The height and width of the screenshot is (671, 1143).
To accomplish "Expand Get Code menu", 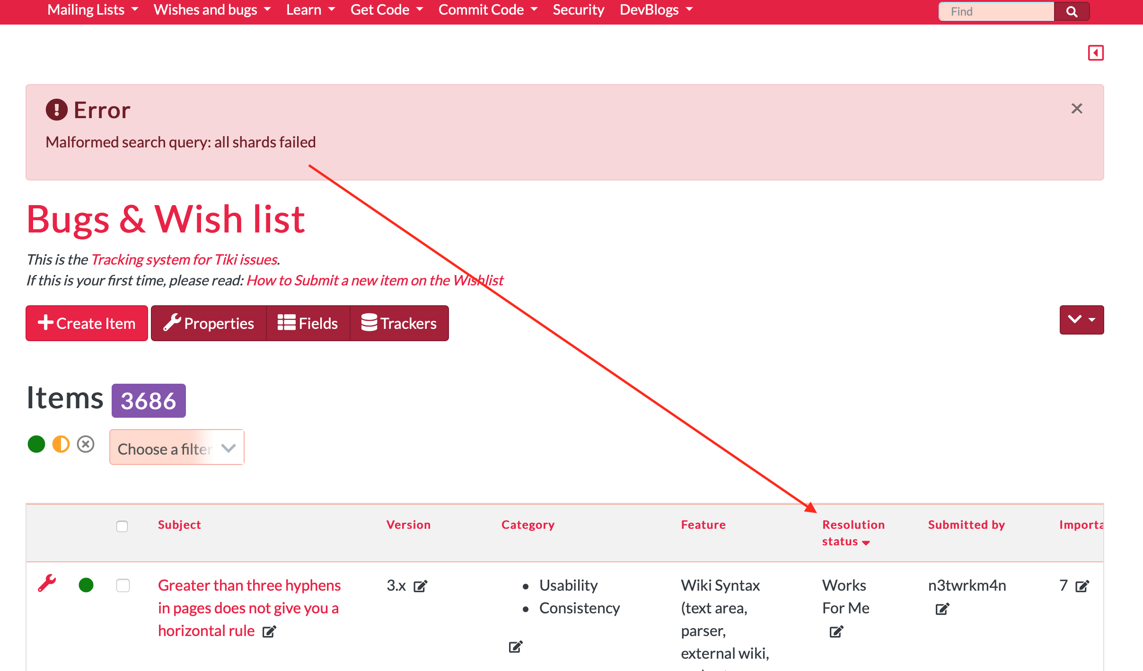I will click(387, 9).
